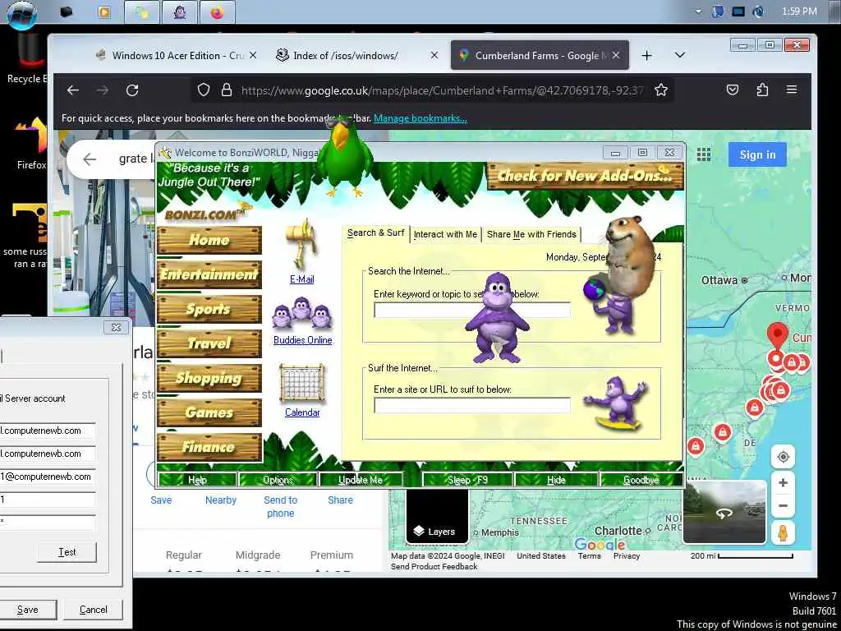Image resolution: width=841 pixels, height=631 pixels.
Task: Show hidden system tray icons arrow
Action: (698, 12)
